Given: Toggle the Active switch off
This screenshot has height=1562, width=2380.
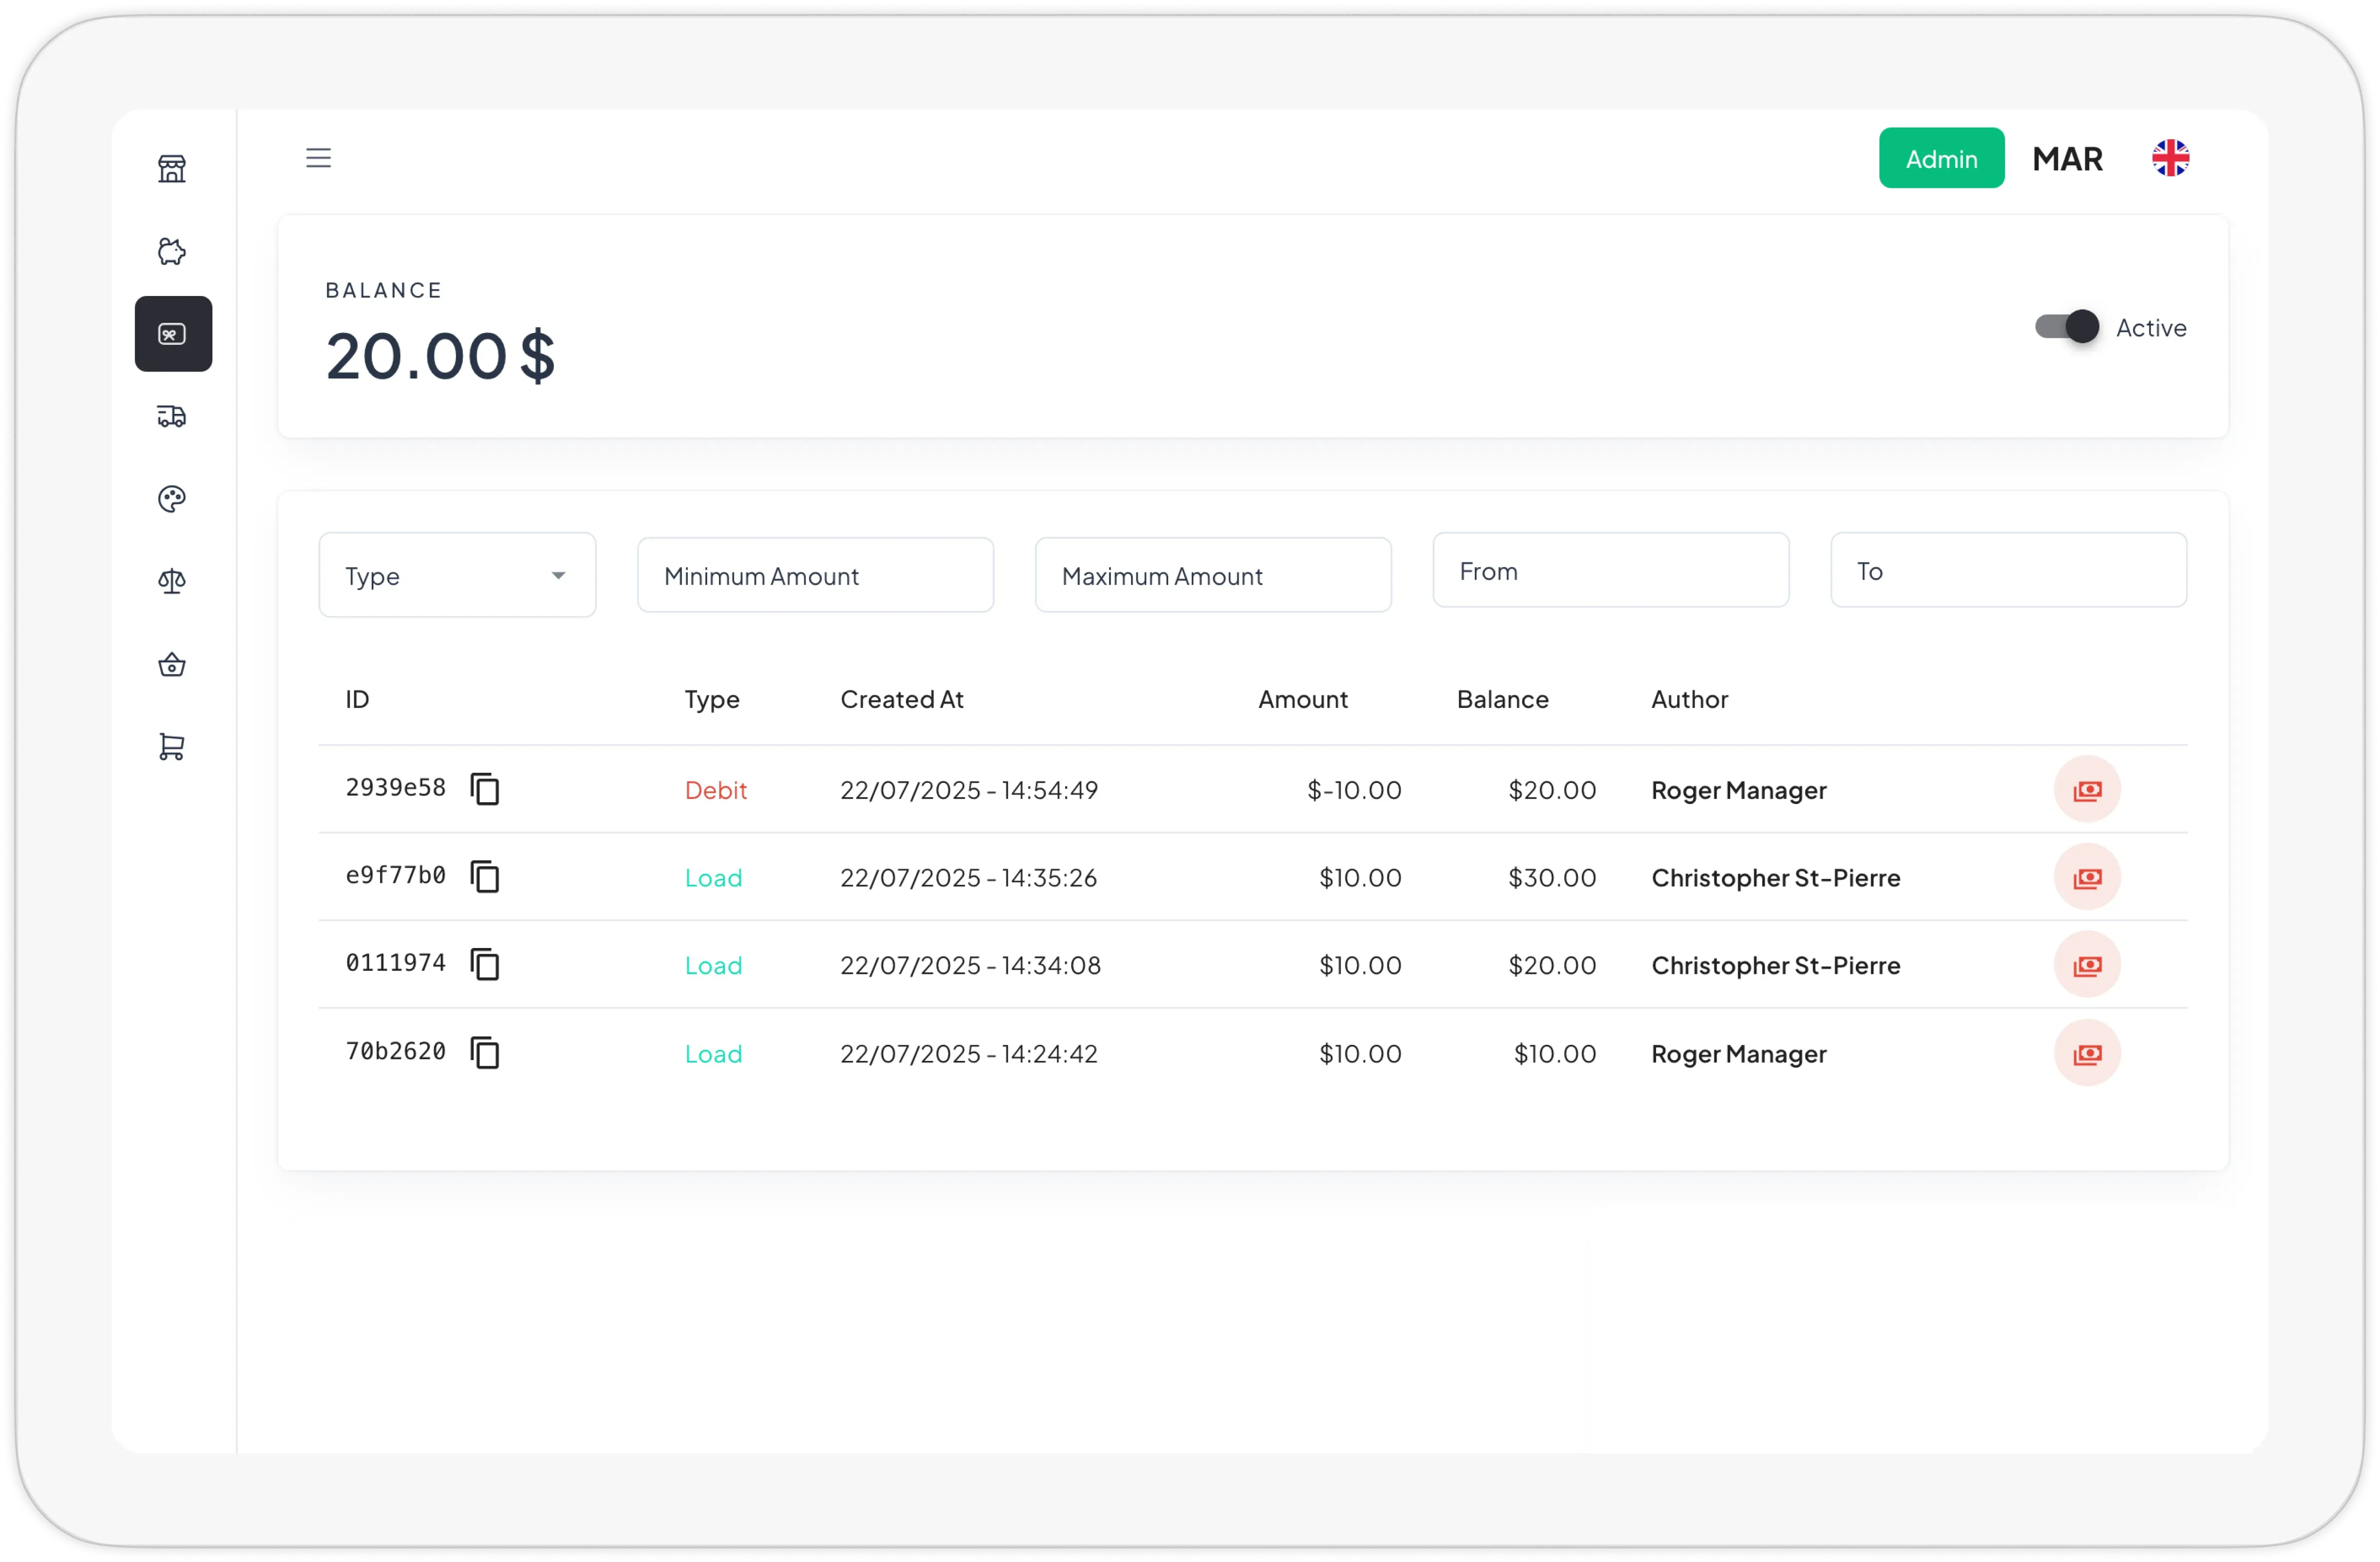Looking at the screenshot, I should (2067, 327).
